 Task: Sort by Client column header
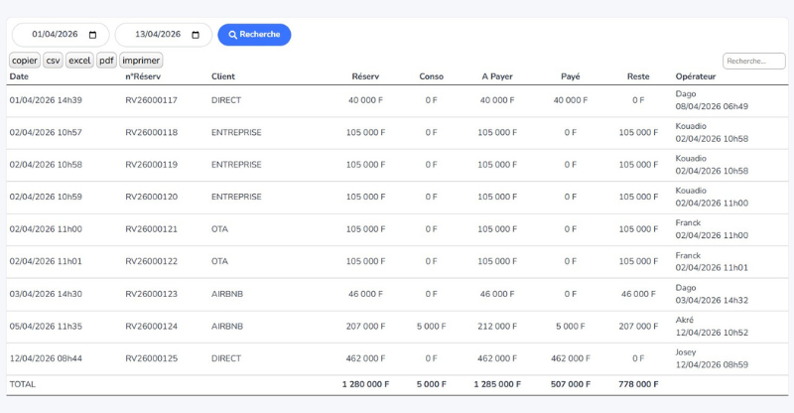[x=223, y=76]
